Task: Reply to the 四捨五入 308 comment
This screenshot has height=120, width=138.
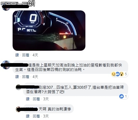Action: (x=36, y=99)
